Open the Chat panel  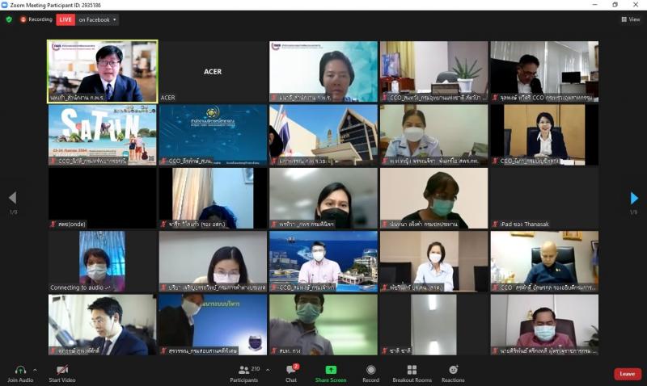pyautogui.click(x=291, y=374)
